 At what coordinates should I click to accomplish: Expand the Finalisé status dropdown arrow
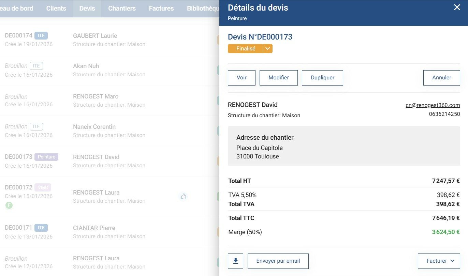pos(268,49)
